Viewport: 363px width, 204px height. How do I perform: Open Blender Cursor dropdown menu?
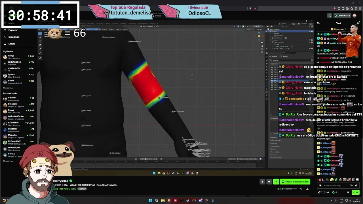pos(125,29)
